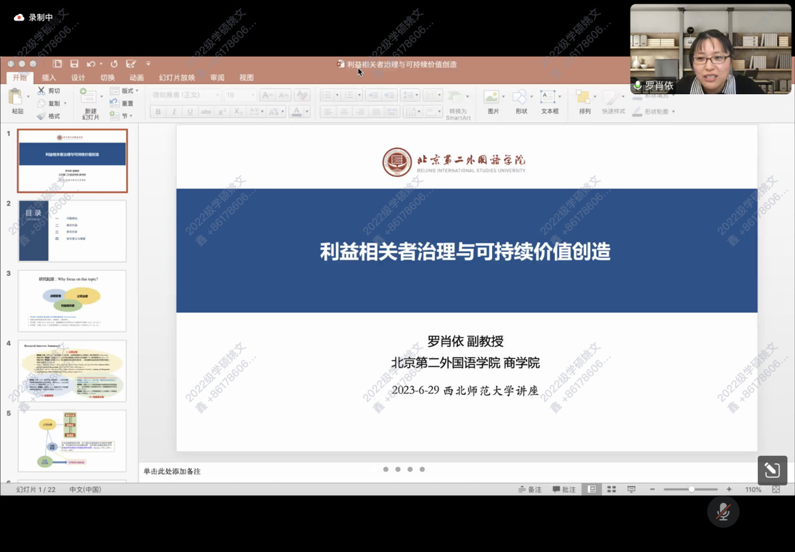Click the Save icon in title bar
The height and width of the screenshot is (552, 795).
[74, 64]
